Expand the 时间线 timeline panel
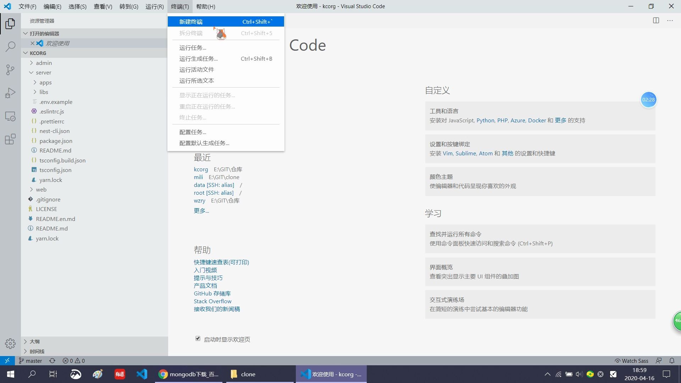 tap(94, 351)
